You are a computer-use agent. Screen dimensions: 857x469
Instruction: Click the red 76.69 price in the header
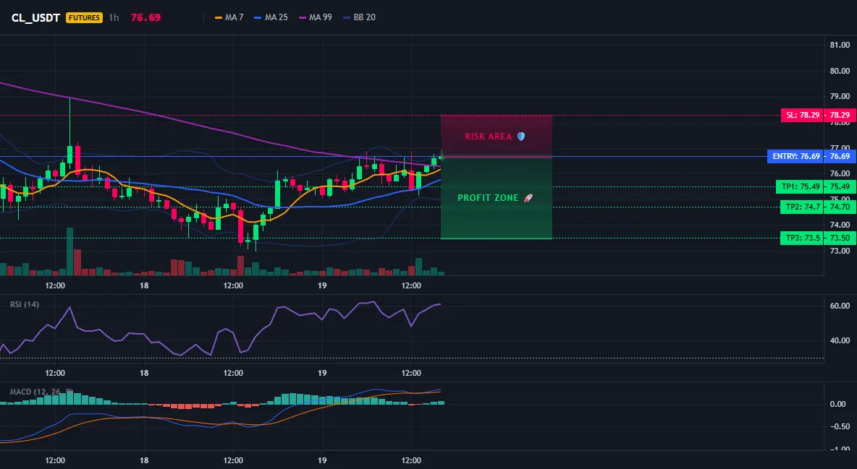pyautogui.click(x=145, y=17)
